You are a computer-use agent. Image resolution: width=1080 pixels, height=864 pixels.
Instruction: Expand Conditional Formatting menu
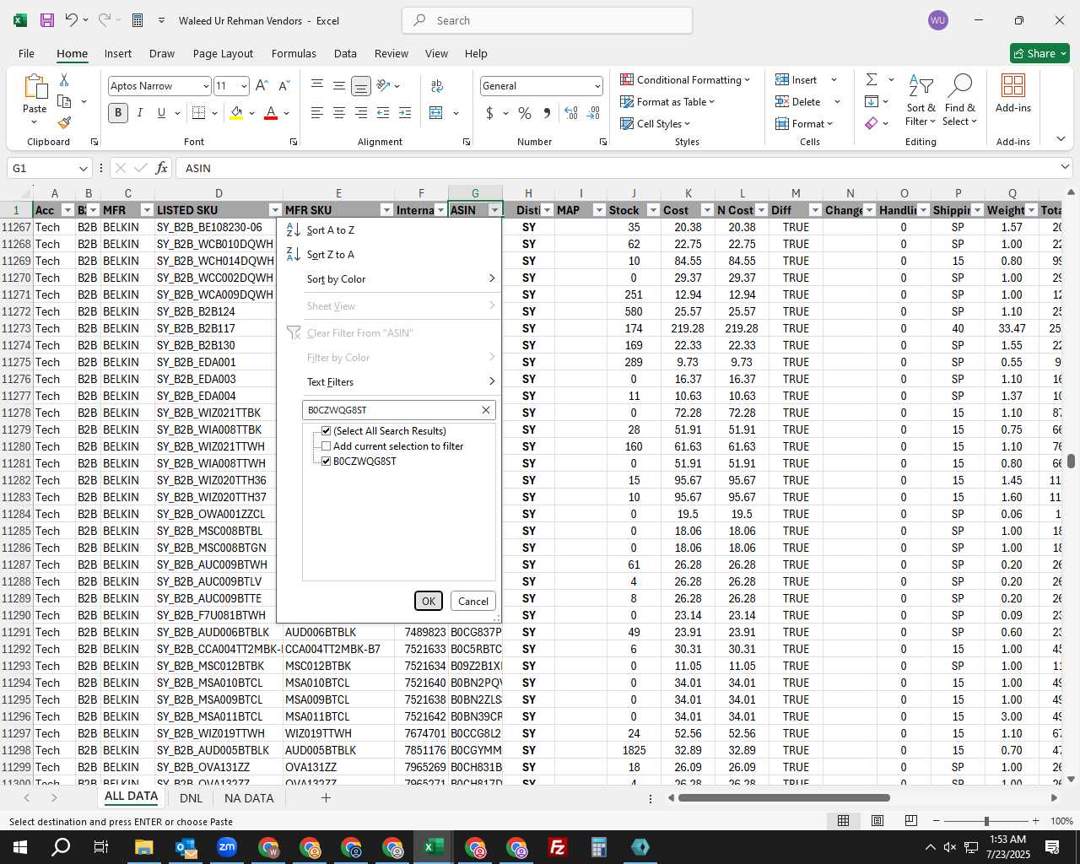(685, 79)
